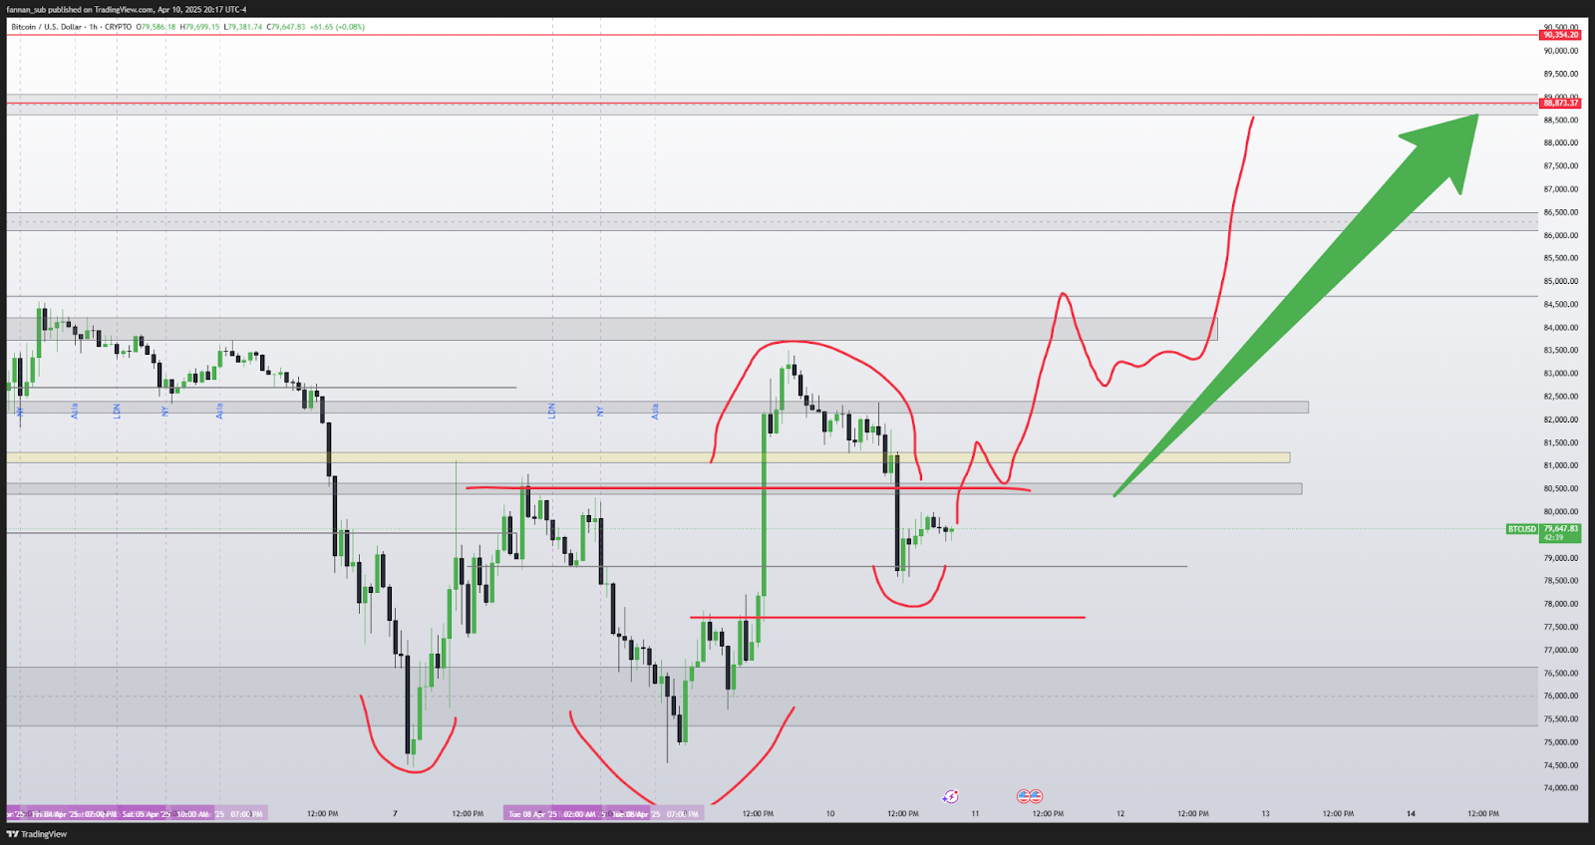The height and width of the screenshot is (845, 1595).
Task: Select the yellow horizontal zone rectangle
Action: pyautogui.click(x=648, y=457)
